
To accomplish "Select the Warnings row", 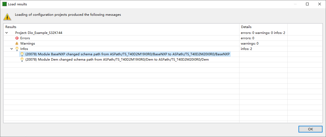I will pyautogui.click(x=28, y=44).
